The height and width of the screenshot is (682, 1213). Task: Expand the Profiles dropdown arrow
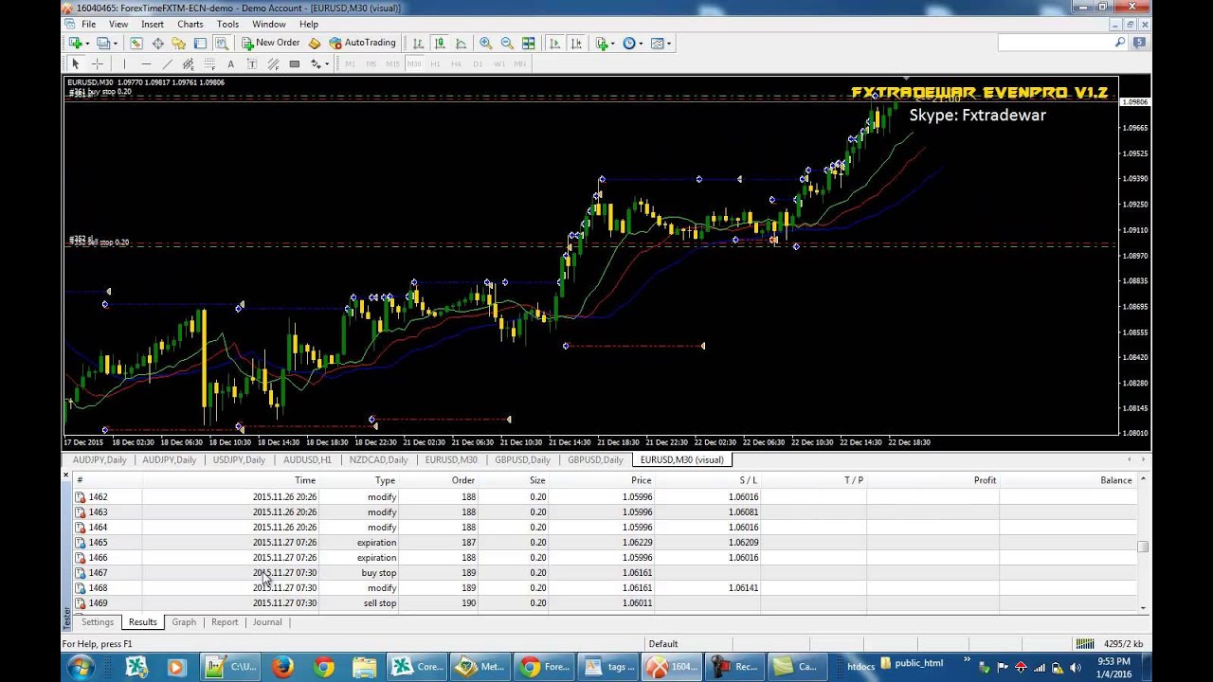[115, 43]
